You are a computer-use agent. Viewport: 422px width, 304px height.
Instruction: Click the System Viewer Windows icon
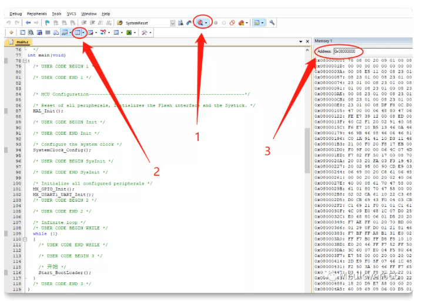click(129, 32)
